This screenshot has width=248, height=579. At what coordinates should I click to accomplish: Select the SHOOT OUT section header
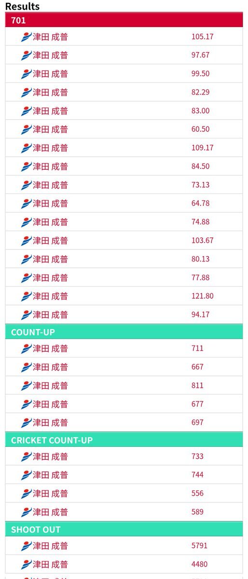click(x=124, y=529)
